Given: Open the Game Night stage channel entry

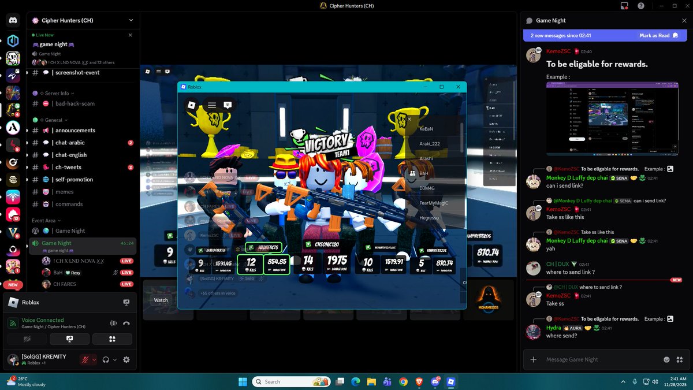Looking at the screenshot, I should [x=83, y=231].
